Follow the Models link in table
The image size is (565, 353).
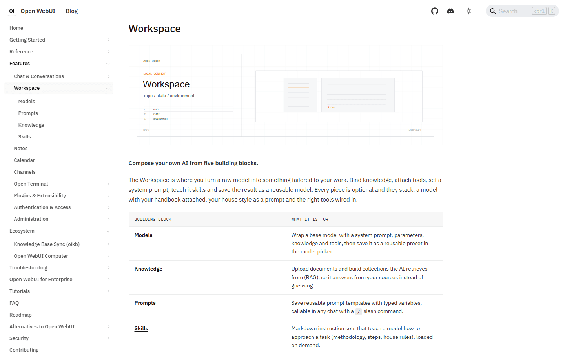[x=143, y=235]
